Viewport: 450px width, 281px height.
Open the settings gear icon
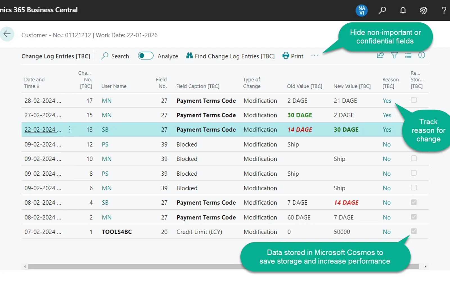click(x=423, y=10)
